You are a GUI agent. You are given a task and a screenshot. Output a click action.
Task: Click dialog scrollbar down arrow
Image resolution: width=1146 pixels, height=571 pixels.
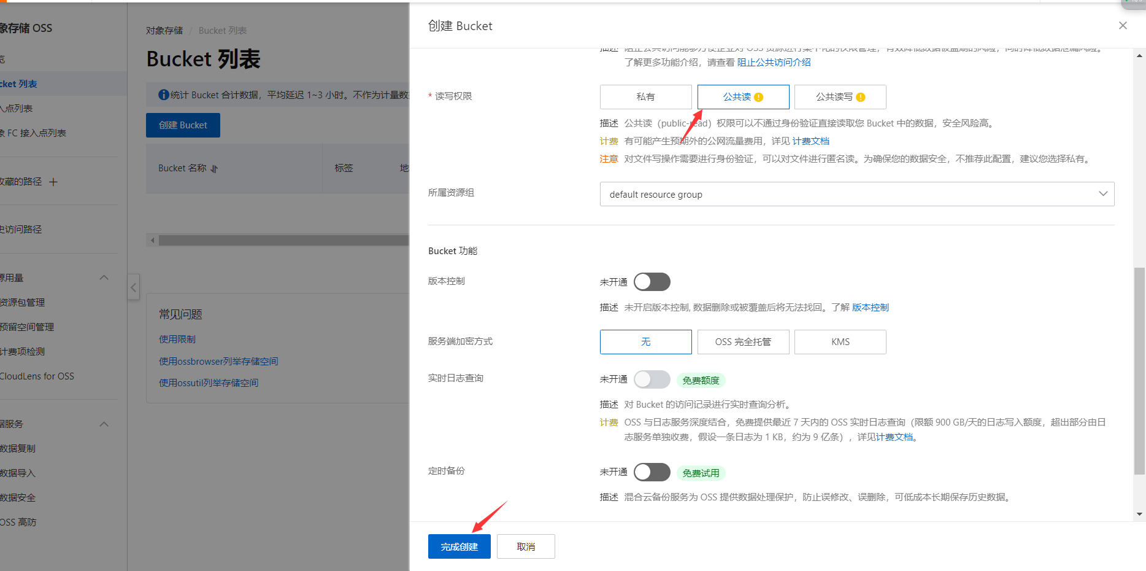[x=1139, y=515]
